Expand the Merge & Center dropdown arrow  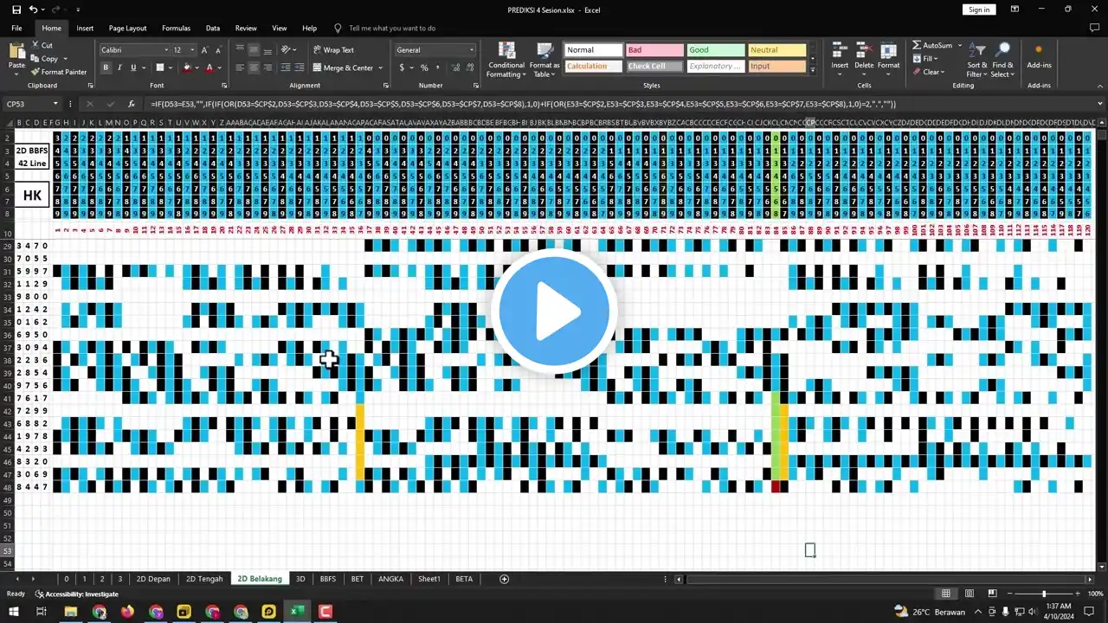tap(381, 67)
